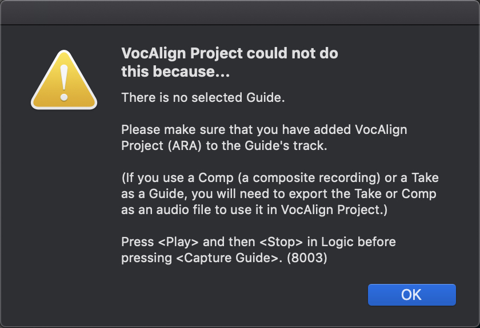This screenshot has width=480, height=328.
Task: Click the '<Stop>' text in the instructions
Action: [x=281, y=242]
